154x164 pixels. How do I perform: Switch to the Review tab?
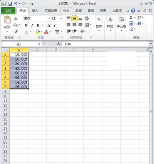coord(91,11)
